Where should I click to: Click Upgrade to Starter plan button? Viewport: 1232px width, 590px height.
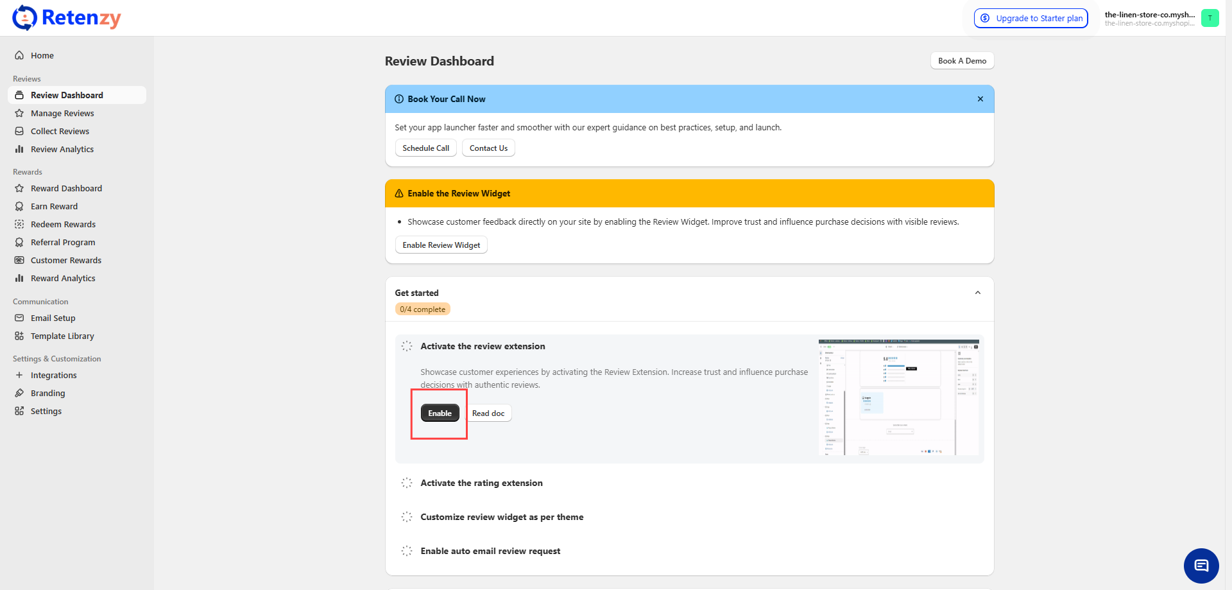tap(1031, 18)
